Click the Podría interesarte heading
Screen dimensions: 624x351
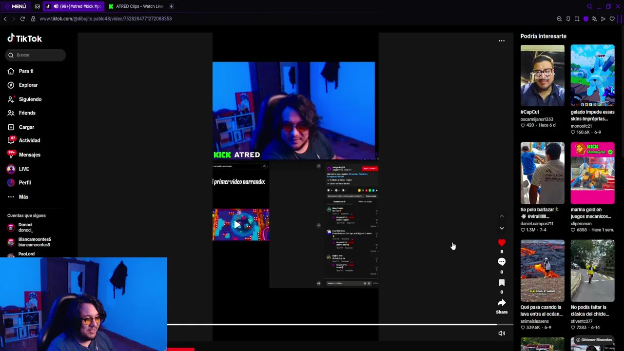tap(543, 36)
